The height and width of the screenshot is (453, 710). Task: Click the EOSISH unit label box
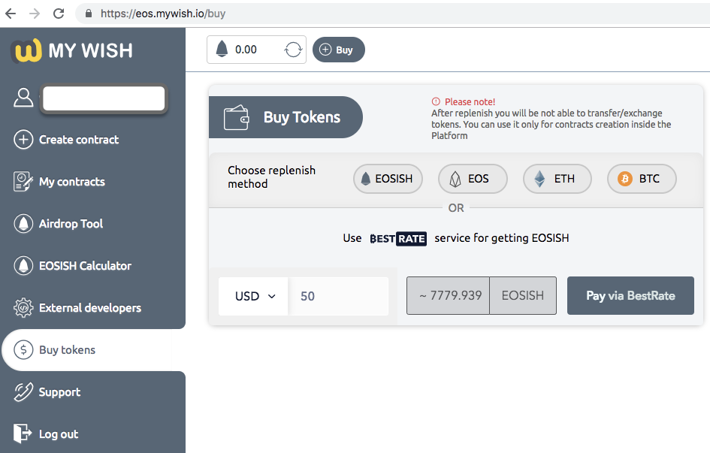(523, 295)
